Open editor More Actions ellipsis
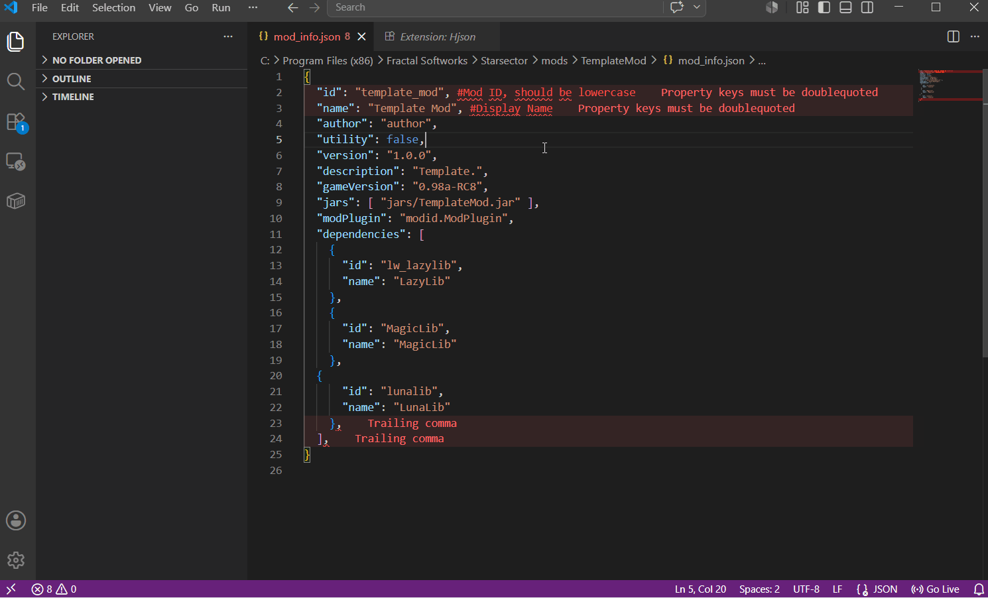This screenshot has width=988, height=598. 975,36
